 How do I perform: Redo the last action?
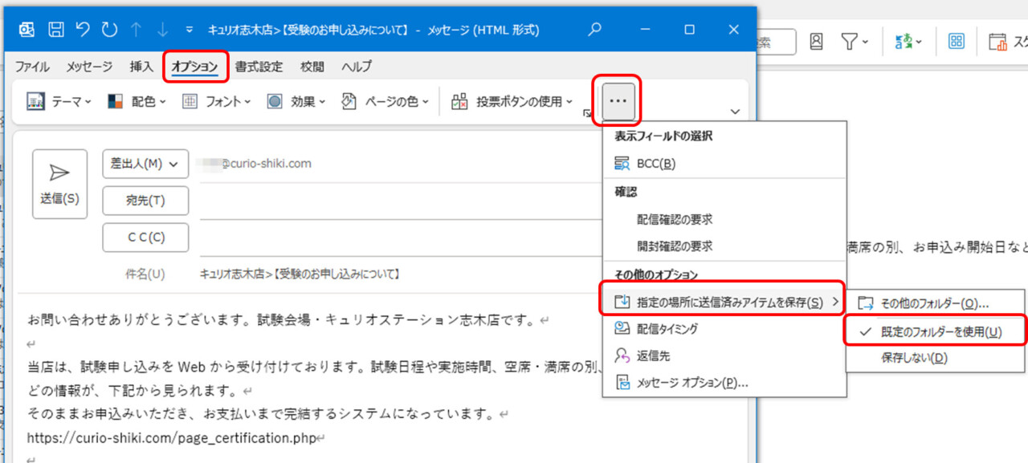108,30
